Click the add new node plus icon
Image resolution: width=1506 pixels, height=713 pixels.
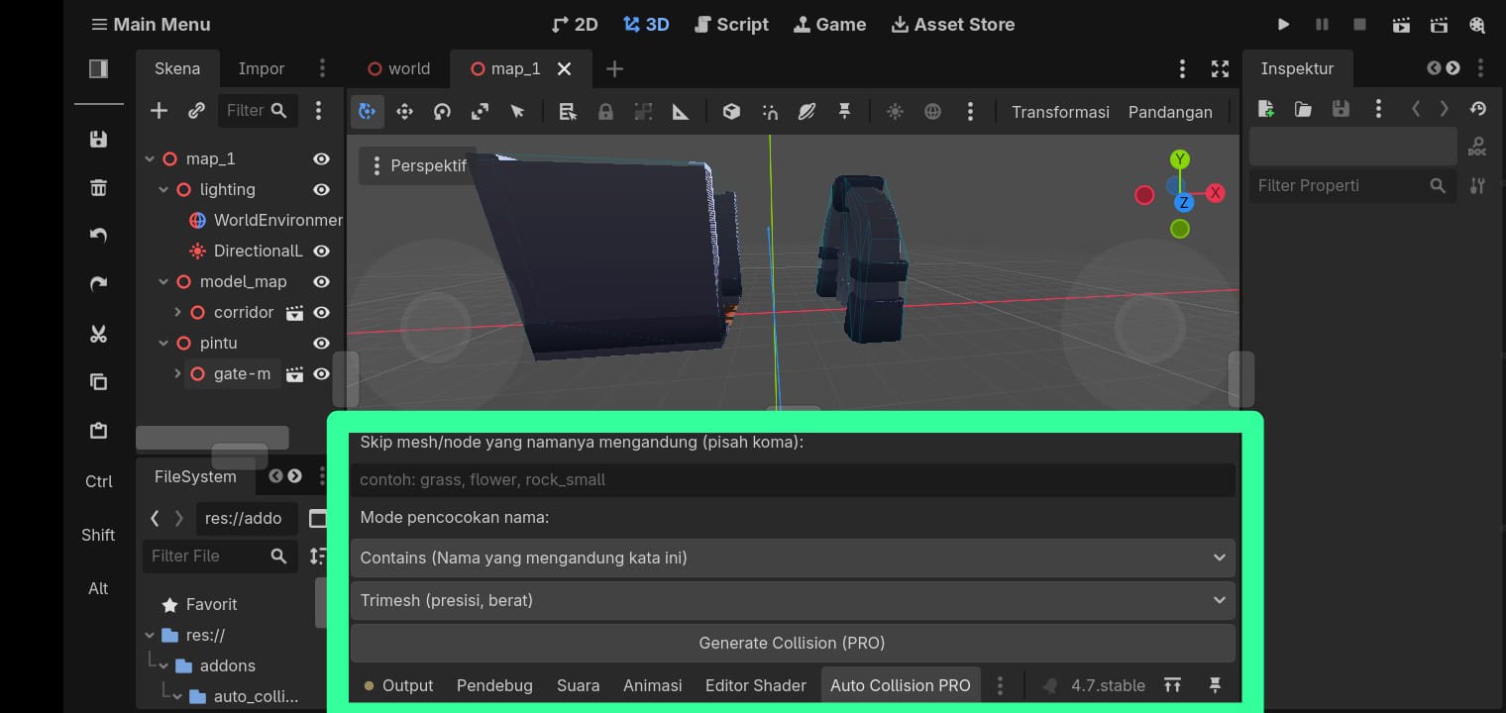(x=159, y=110)
